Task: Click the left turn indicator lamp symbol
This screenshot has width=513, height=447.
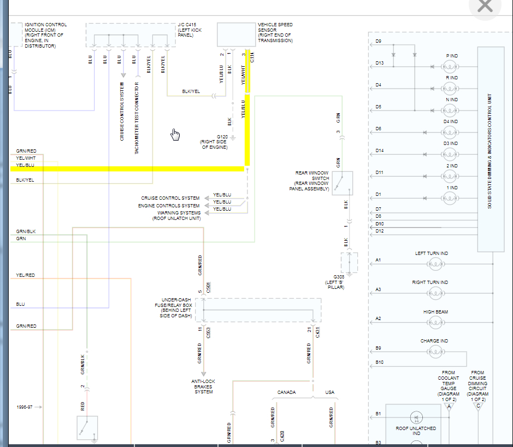Action: coord(435,264)
